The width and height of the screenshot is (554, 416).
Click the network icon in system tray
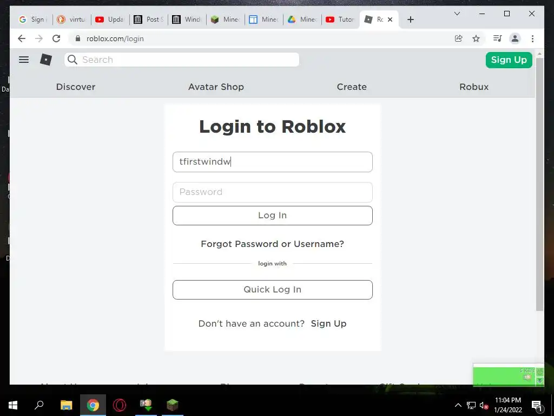[x=471, y=405]
